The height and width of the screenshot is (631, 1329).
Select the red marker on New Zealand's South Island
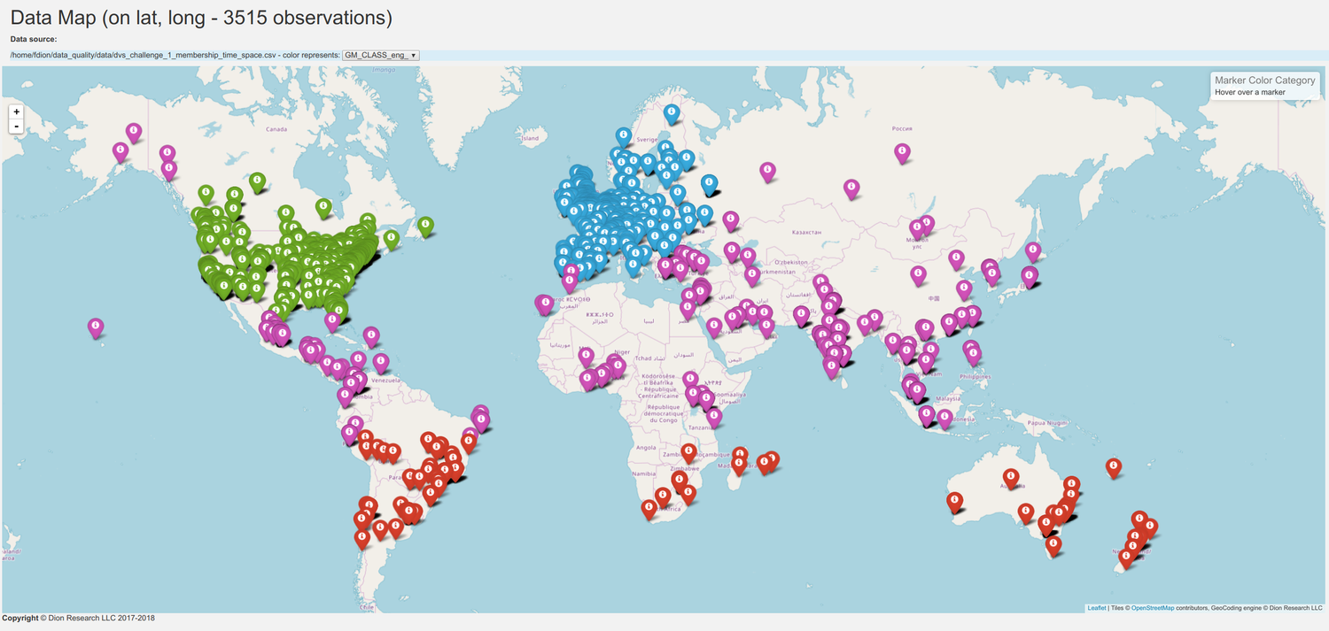[x=1126, y=554]
